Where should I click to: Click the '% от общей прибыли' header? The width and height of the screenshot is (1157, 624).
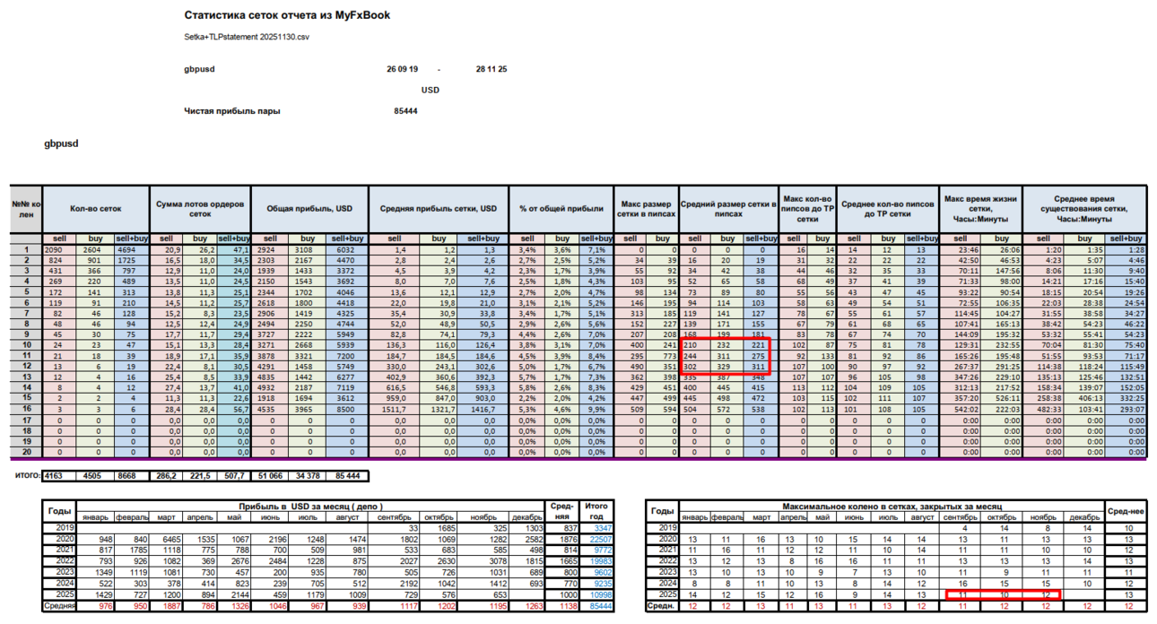[x=561, y=210]
